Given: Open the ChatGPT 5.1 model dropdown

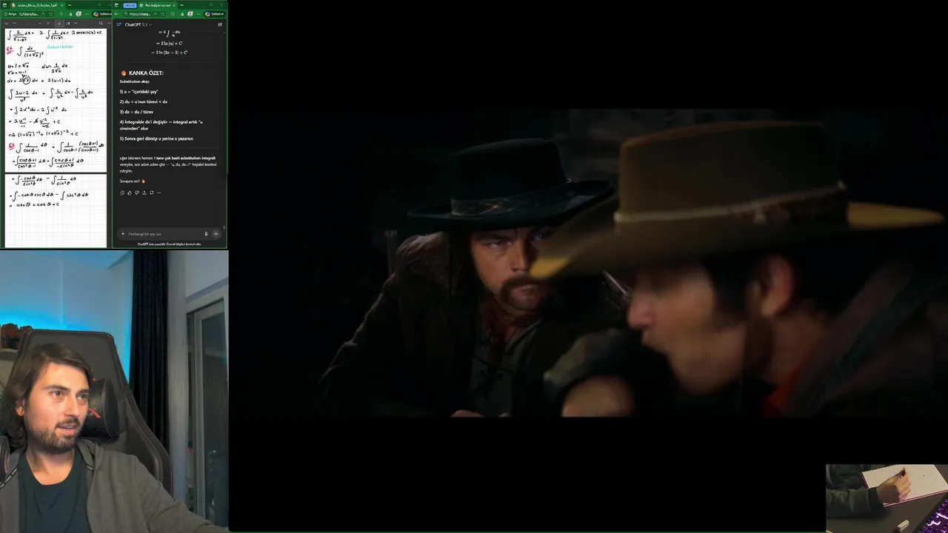Looking at the screenshot, I should (x=138, y=24).
